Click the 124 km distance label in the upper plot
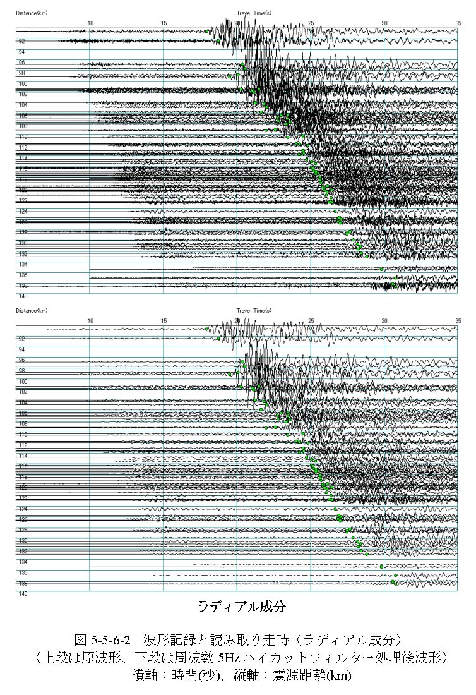 pos(23,212)
